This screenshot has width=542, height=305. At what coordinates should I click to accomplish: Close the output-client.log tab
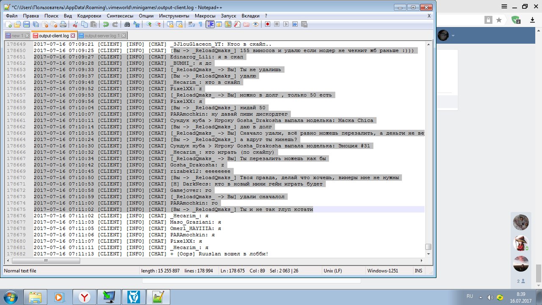point(72,36)
